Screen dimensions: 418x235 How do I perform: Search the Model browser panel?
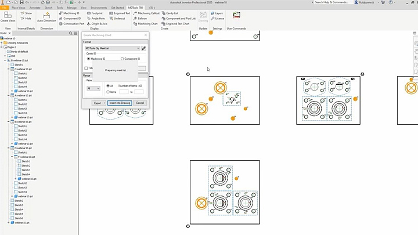[71, 33]
